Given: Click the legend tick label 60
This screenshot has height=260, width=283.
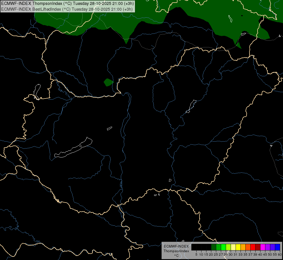Looking at the screenshot, I should coord(280,255).
